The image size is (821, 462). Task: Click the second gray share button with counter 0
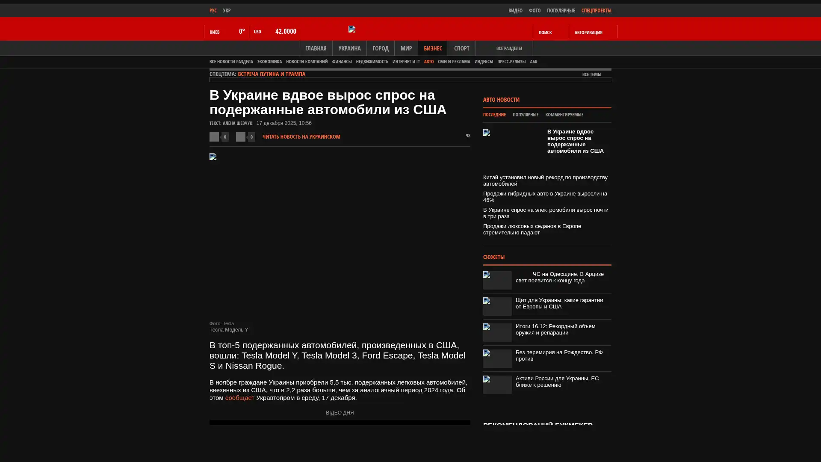pos(241,137)
